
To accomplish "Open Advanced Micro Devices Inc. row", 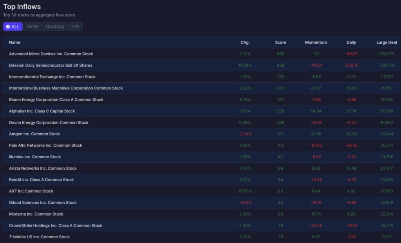I will click(x=201, y=54).
